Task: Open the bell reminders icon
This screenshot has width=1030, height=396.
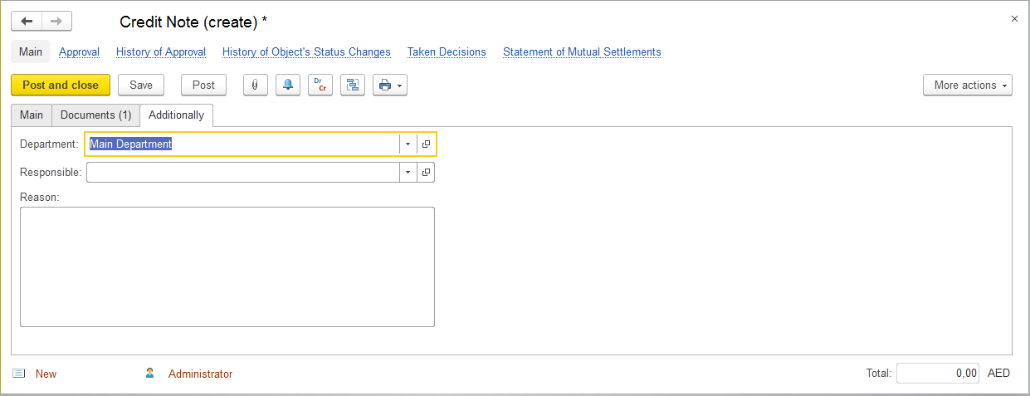Action: (287, 86)
